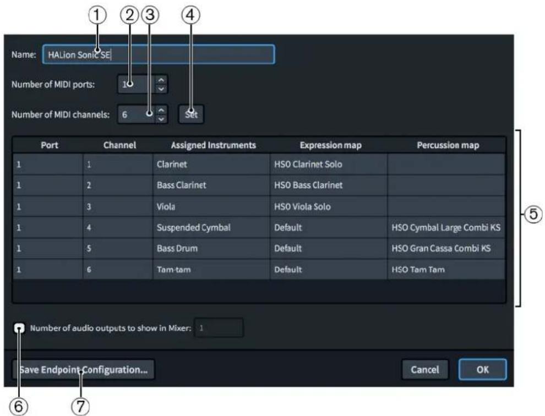
Task: Decrease the number of MIDI channels
Action: (x=161, y=118)
